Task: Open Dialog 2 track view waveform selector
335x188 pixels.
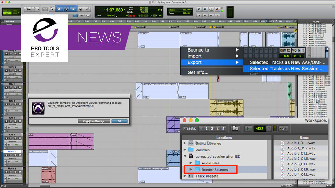Action: (13, 74)
